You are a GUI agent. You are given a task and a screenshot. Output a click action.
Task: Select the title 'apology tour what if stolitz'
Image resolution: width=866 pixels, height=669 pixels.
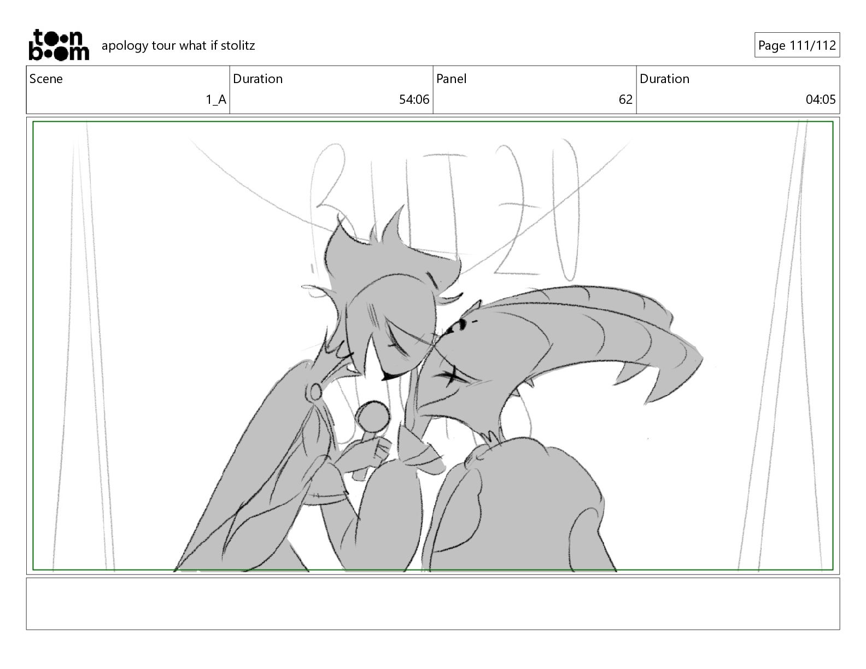point(178,45)
